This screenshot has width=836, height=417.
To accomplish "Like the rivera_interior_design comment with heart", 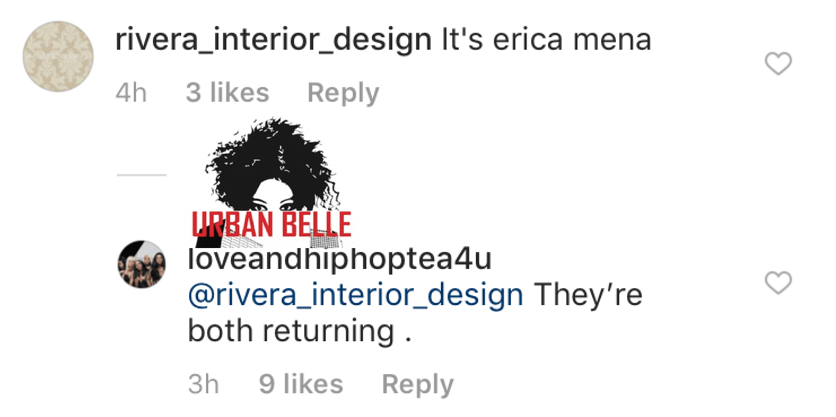I will tap(778, 64).
